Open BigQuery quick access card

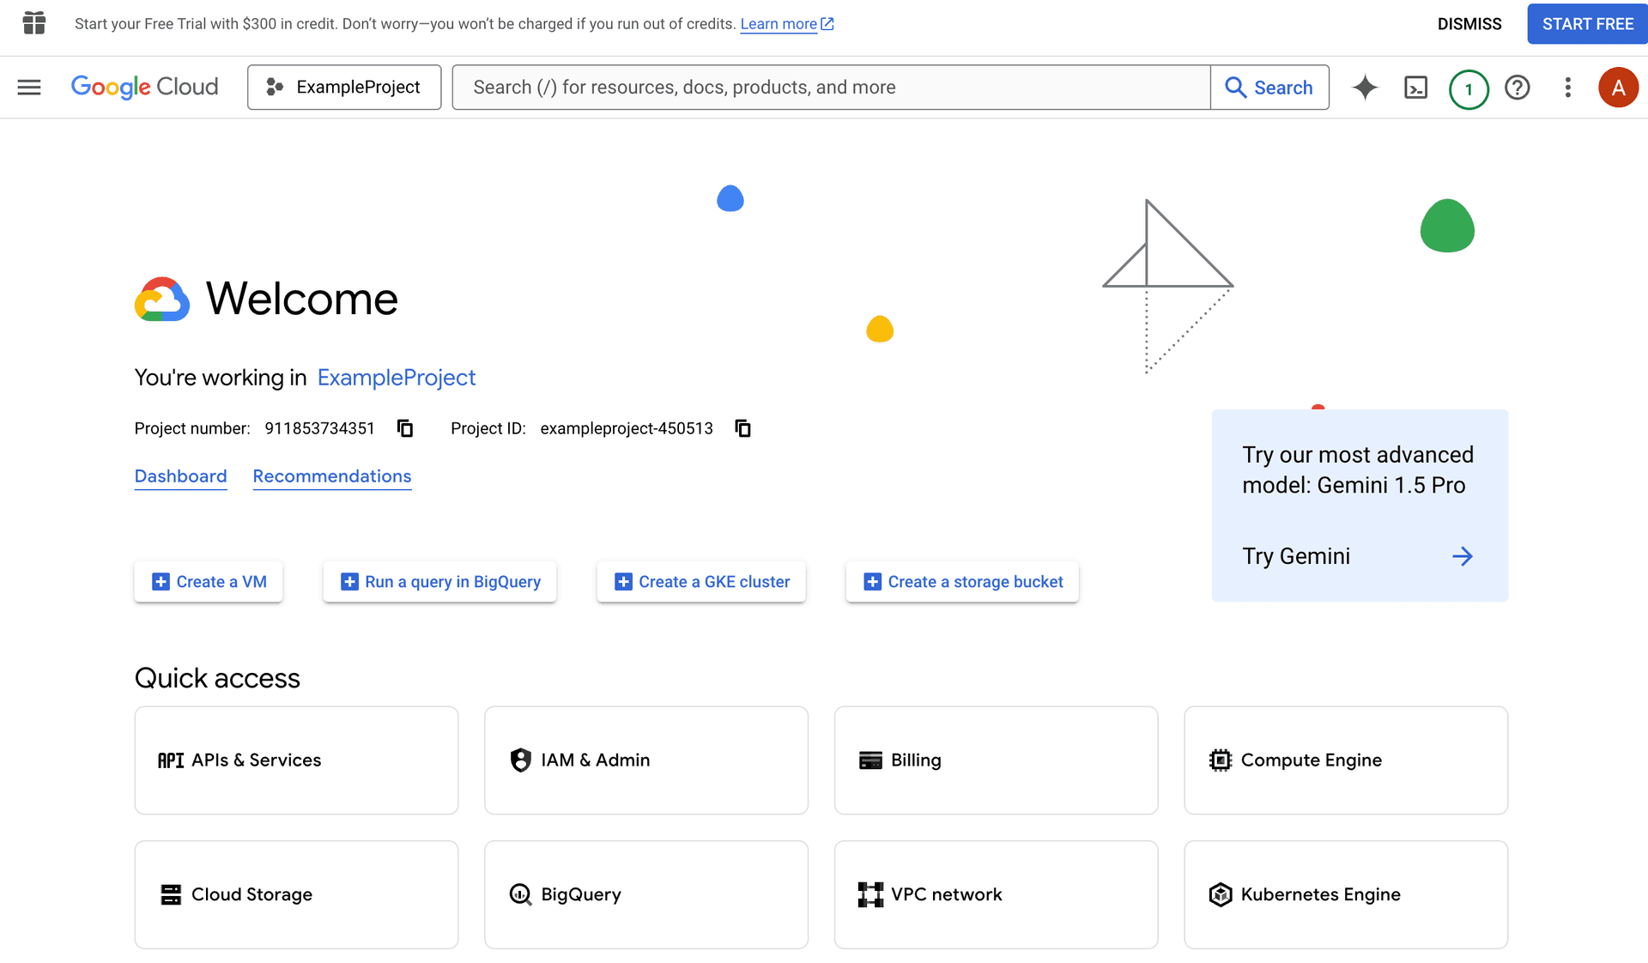(645, 894)
